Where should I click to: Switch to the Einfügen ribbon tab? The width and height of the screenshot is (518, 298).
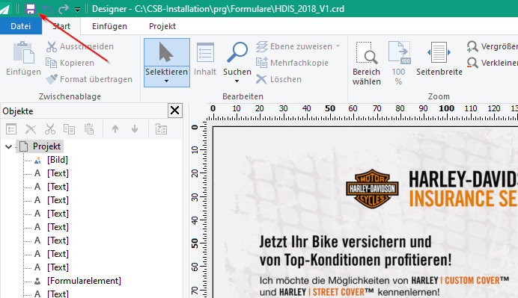pyautogui.click(x=109, y=26)
